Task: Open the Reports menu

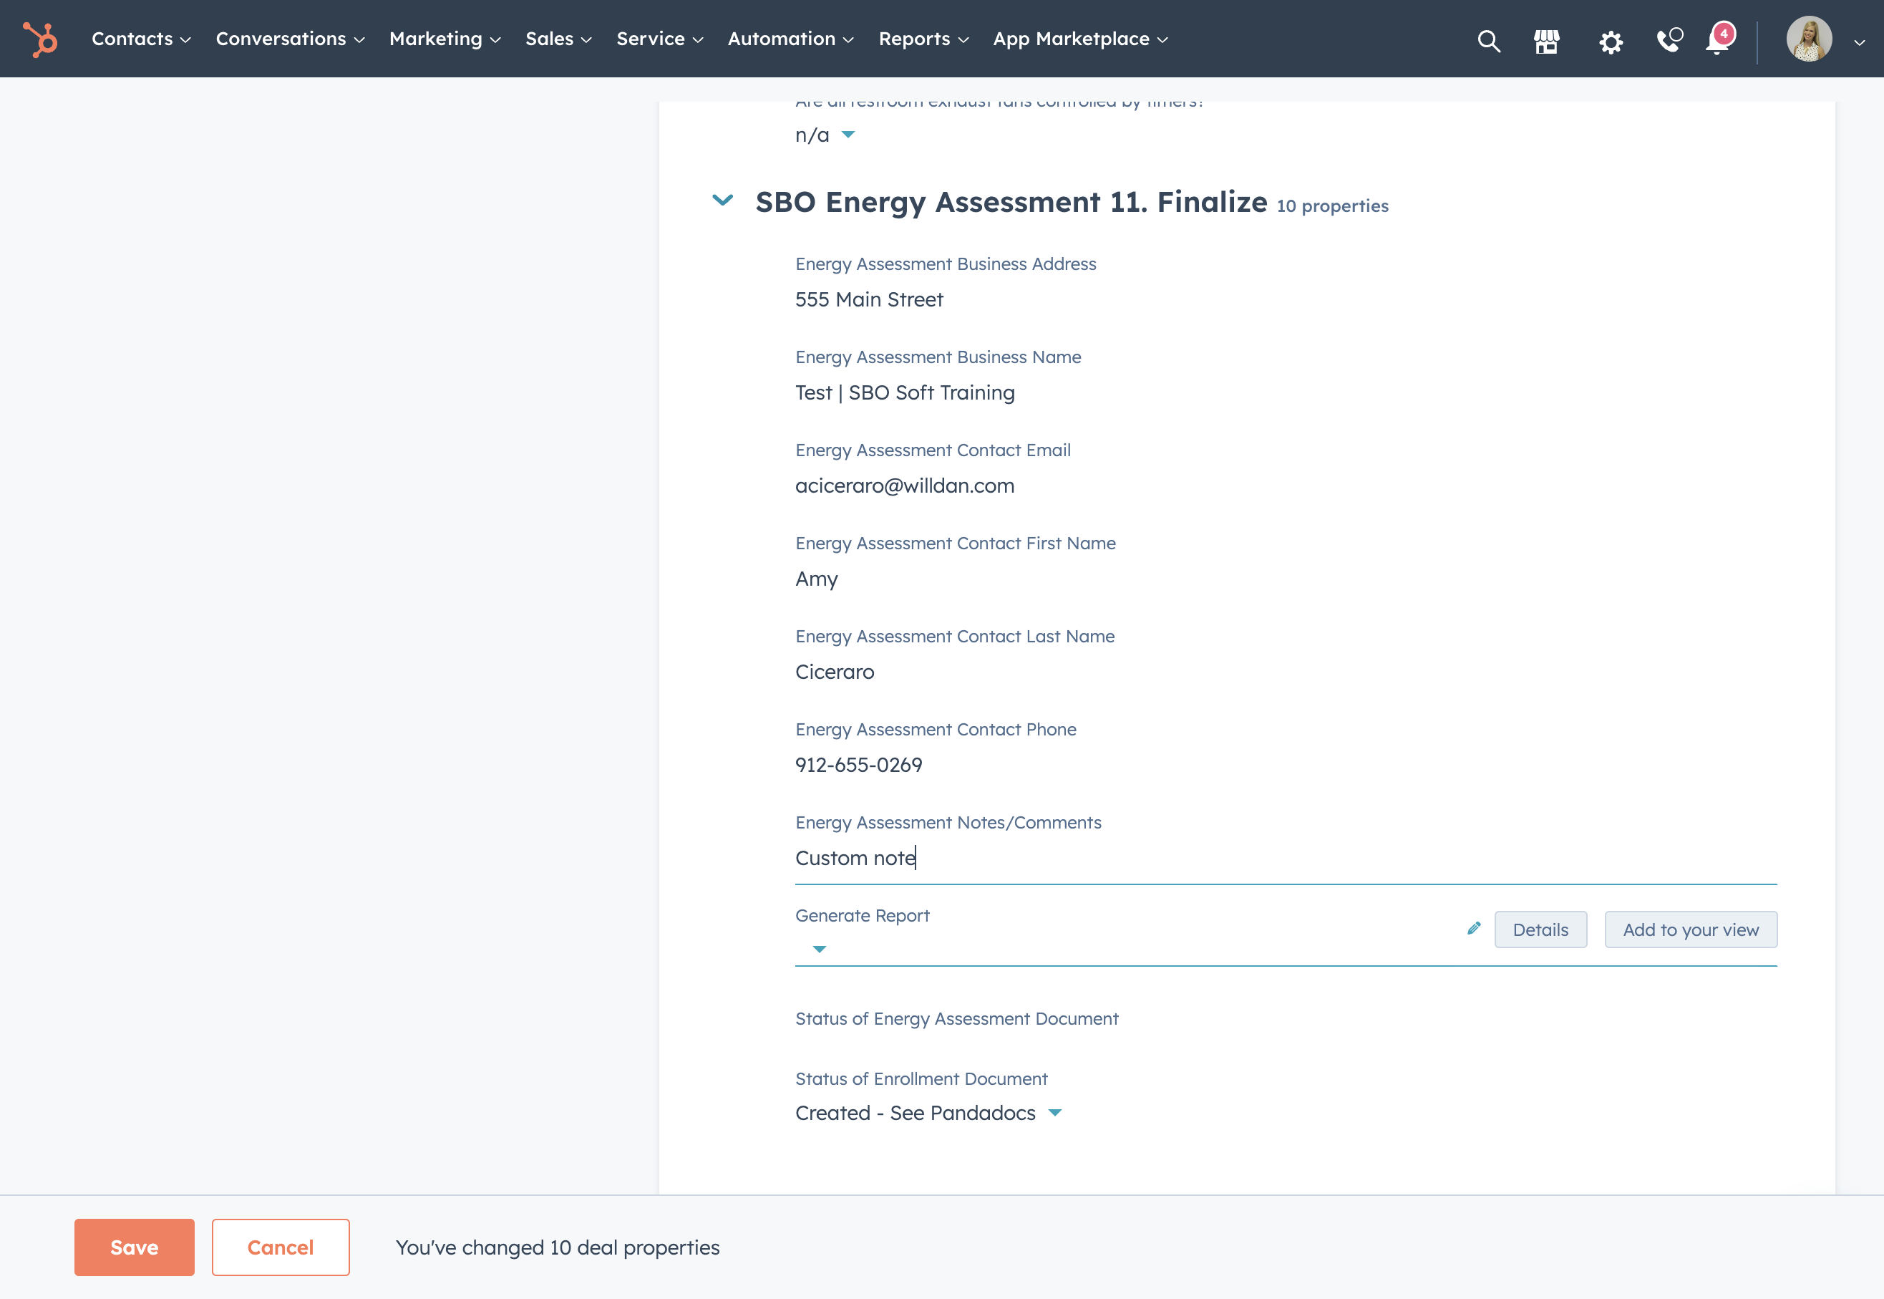Action: [924, 39]
